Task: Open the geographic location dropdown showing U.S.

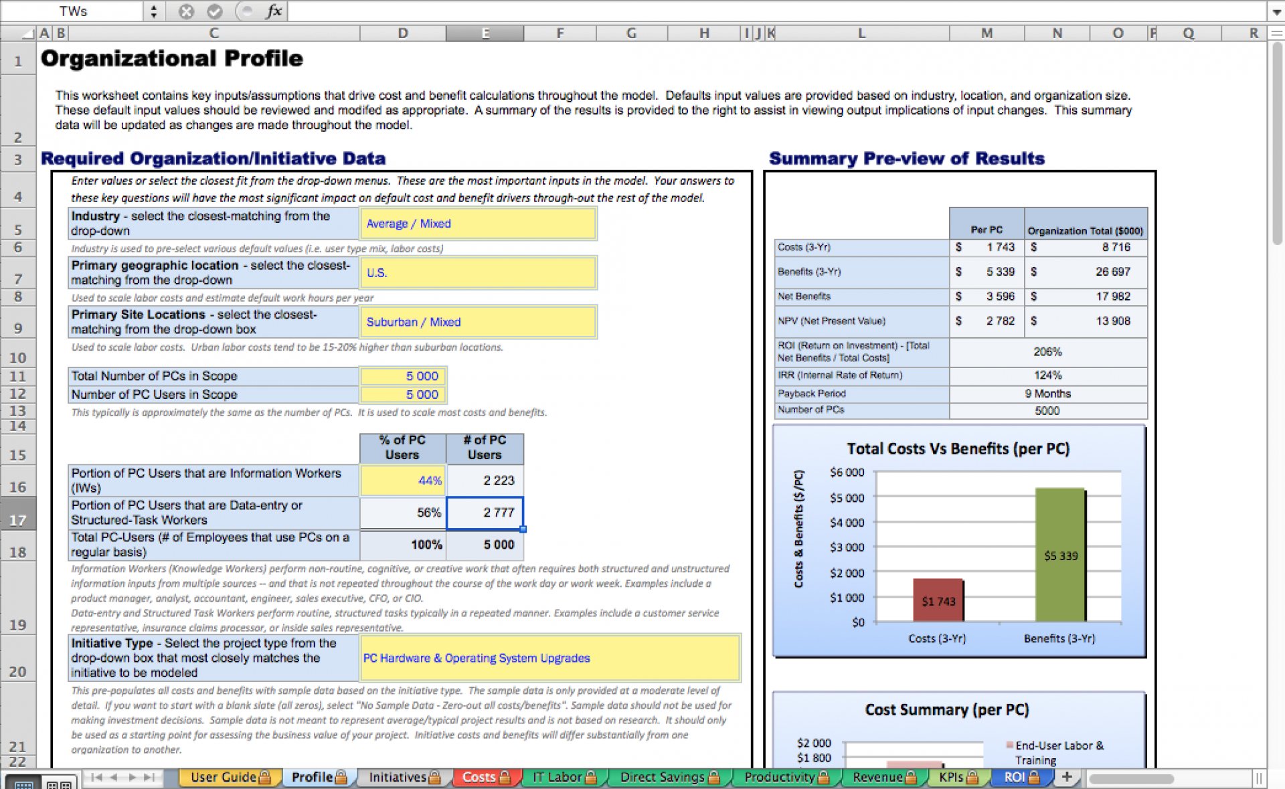Action: 478,273
